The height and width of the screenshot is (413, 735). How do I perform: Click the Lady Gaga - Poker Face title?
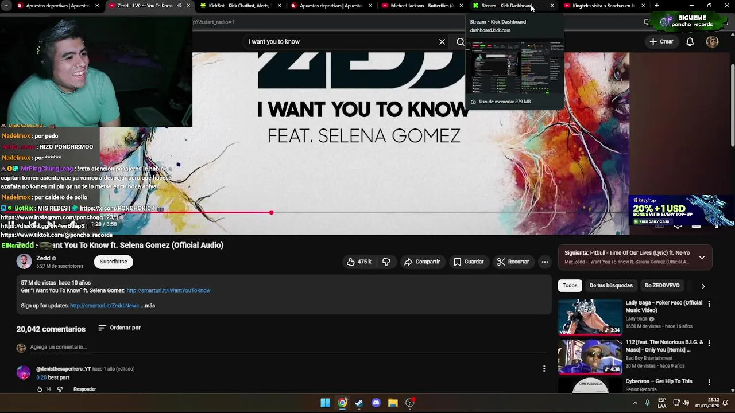(x=664, y=306)
